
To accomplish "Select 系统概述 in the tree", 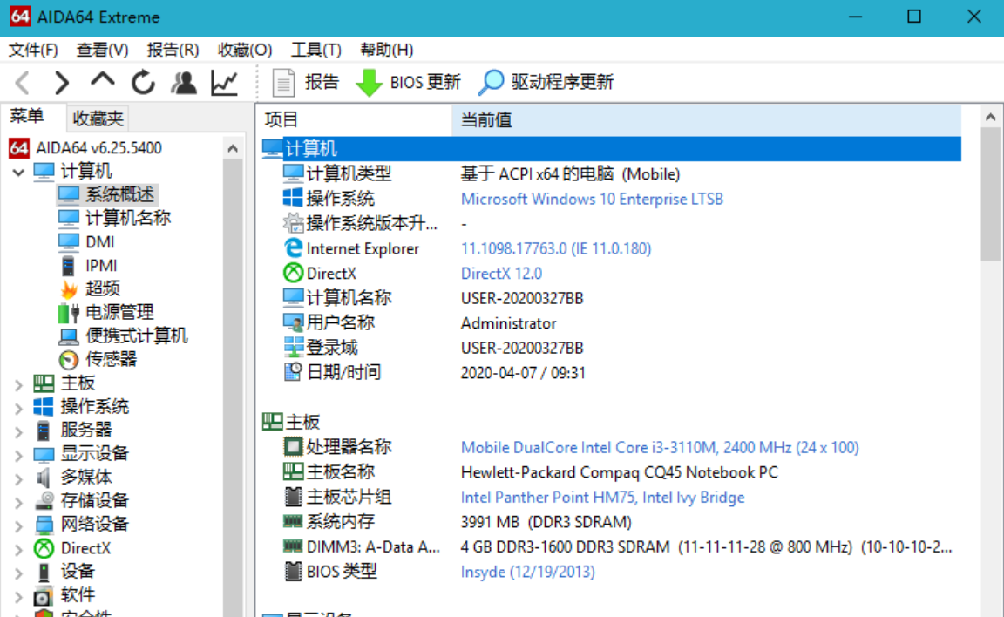I will click(x=119, y=194).
